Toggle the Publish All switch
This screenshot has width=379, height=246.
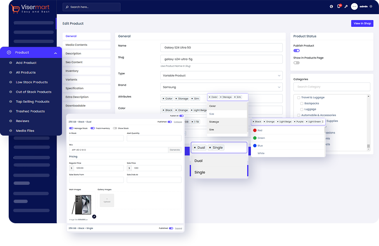(181, 116)
